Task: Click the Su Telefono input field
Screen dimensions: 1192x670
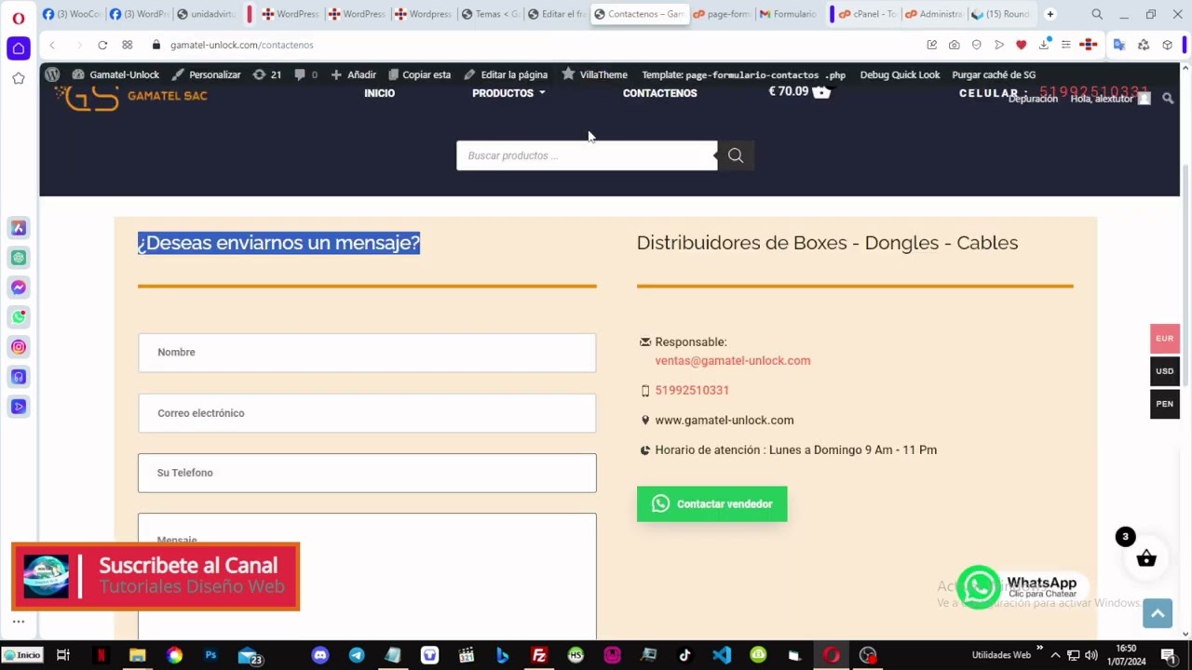Action: pyautogui.click(x=367, y=473)
